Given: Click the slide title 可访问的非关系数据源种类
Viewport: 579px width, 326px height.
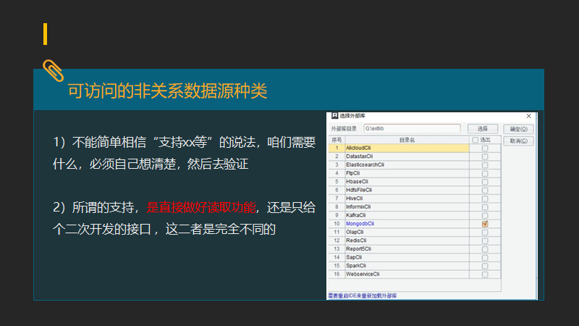Looking at the screenshot, I should pyautogui.click(x=167, y=91).
